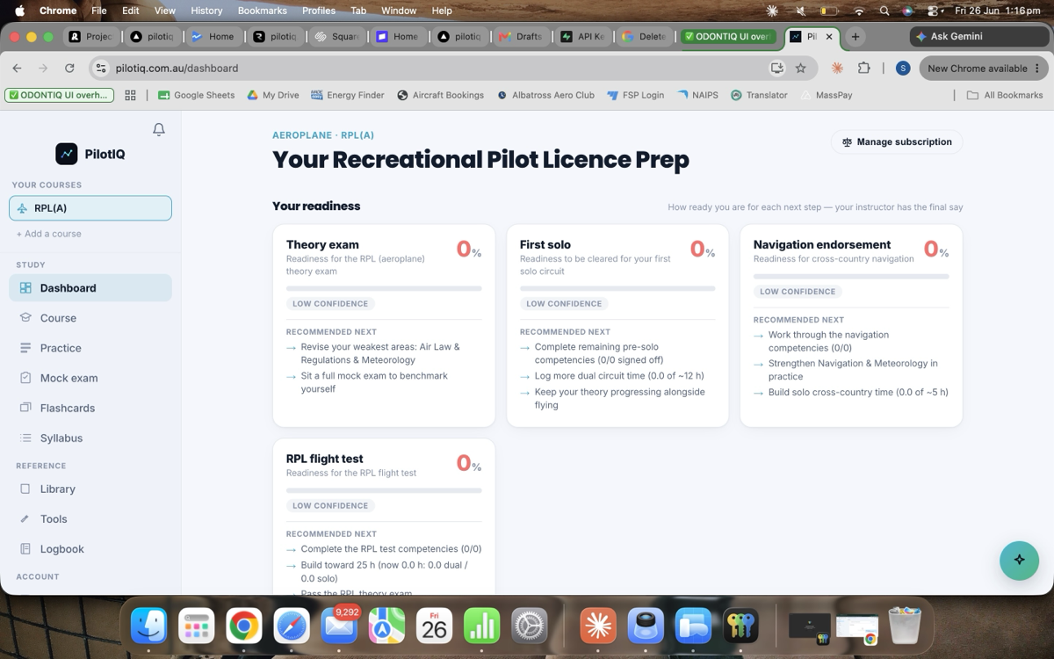This screenshot has width=1054, height=659.
Task: Open Wi-Fi status in menu bar
Action: [859, 11]
